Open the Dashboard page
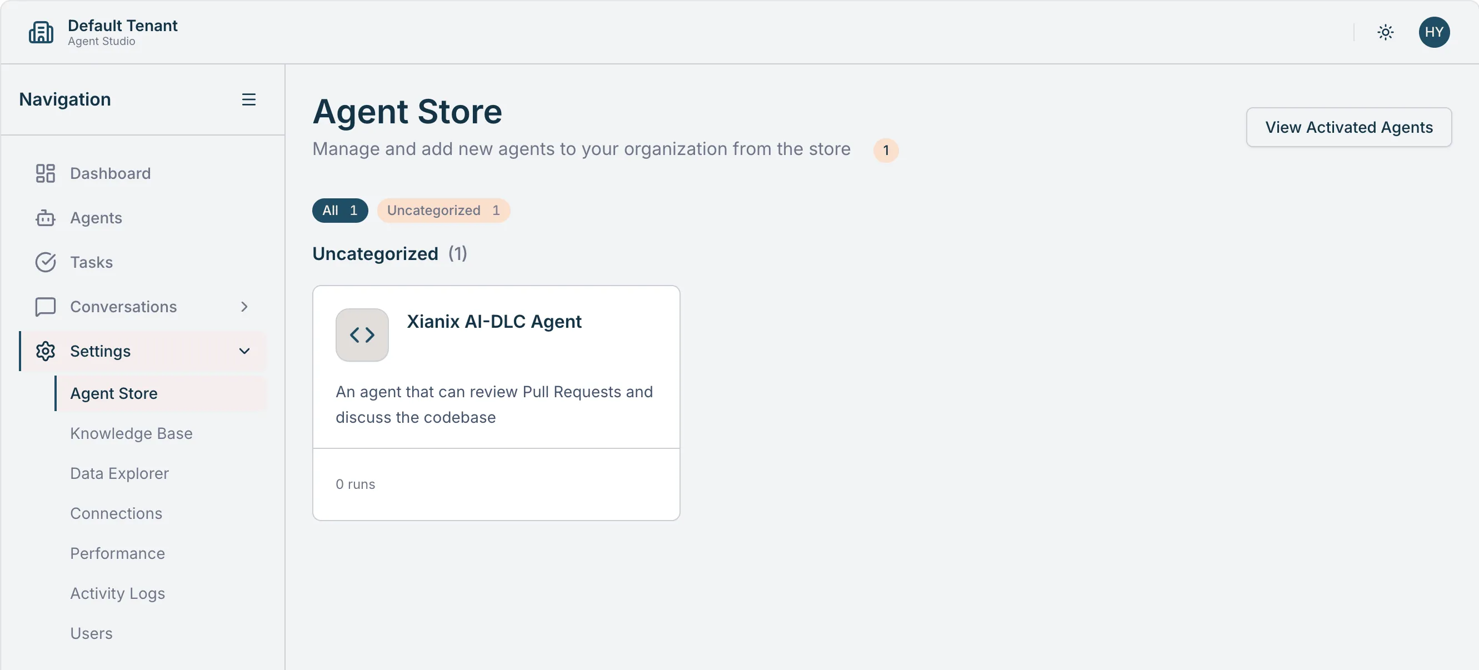 coord(143,173)
